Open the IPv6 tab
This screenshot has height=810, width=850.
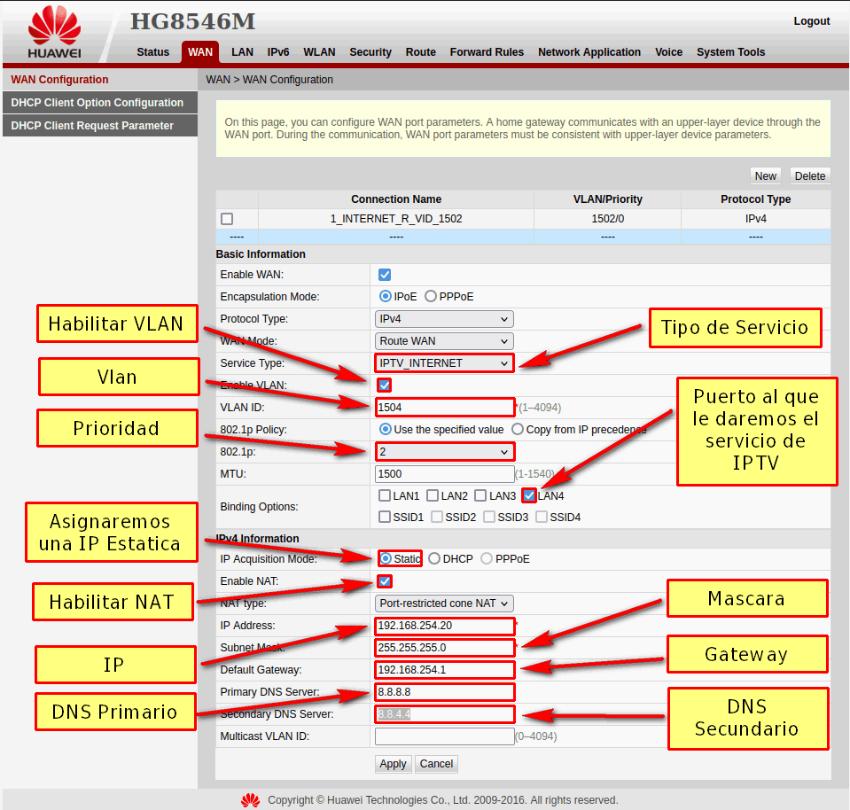278,52
